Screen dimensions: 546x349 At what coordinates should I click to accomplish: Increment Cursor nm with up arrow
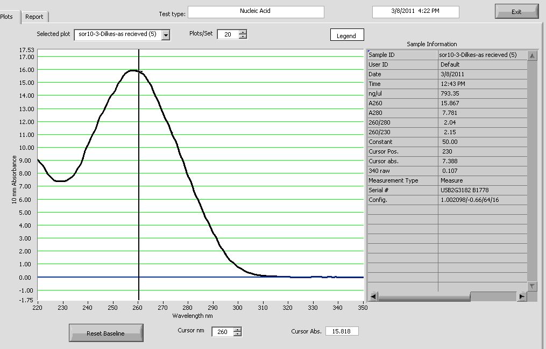[237, 329]
